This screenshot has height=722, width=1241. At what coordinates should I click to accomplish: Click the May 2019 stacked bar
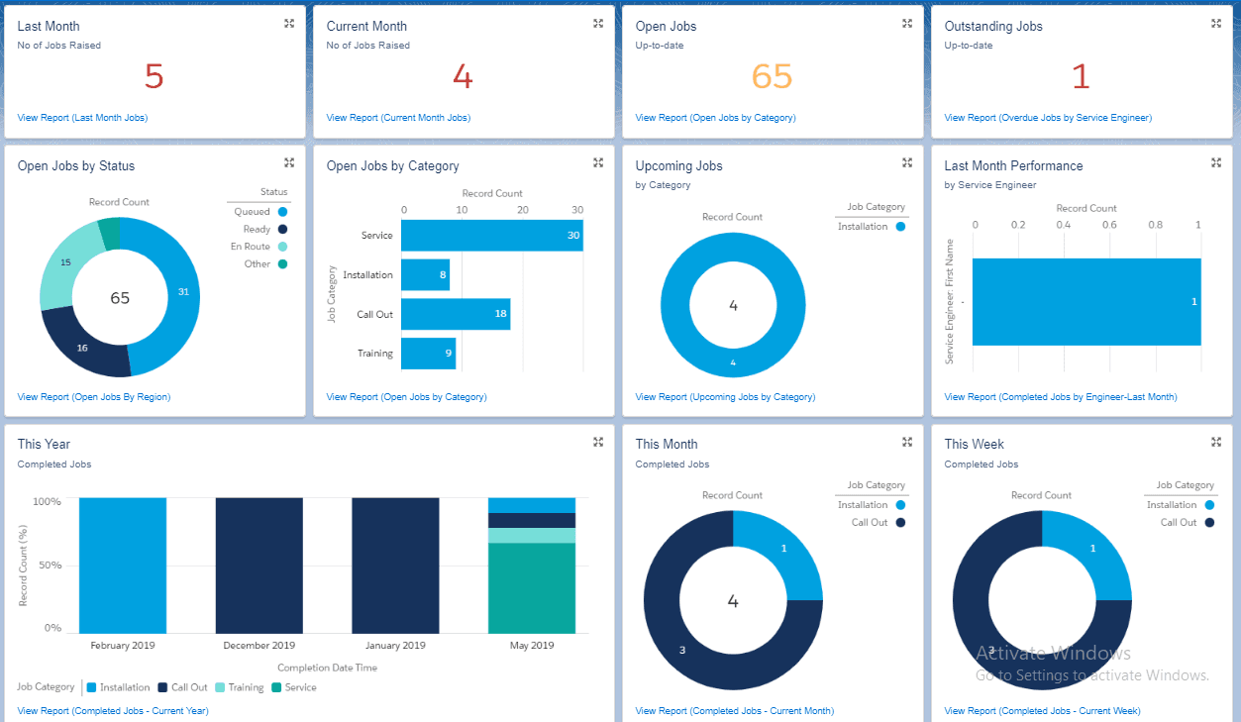(532, 566)
